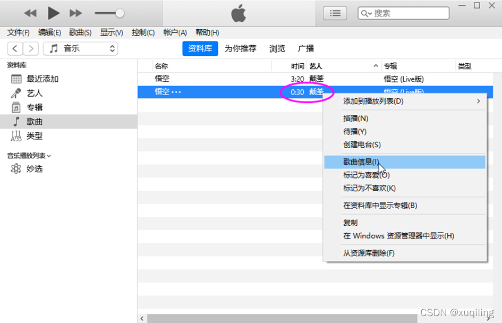
Task: Open the 妙选 playlist
Action: coord(69,169)
